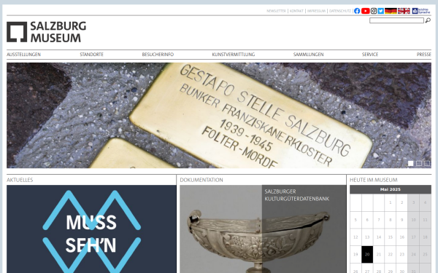Screen dimensions: 438x273
Task: Open the Kunstvermittlung menu
Action: (234, 55)
